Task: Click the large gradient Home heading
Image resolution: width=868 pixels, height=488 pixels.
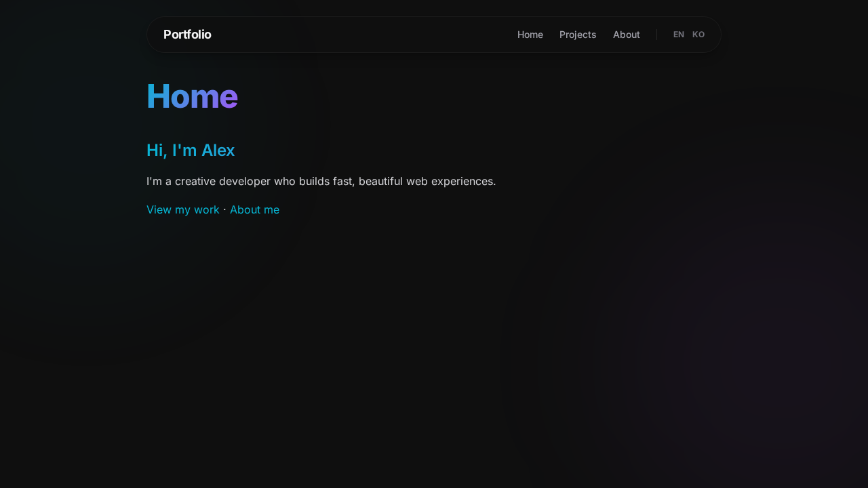Action: click(192, 96)
